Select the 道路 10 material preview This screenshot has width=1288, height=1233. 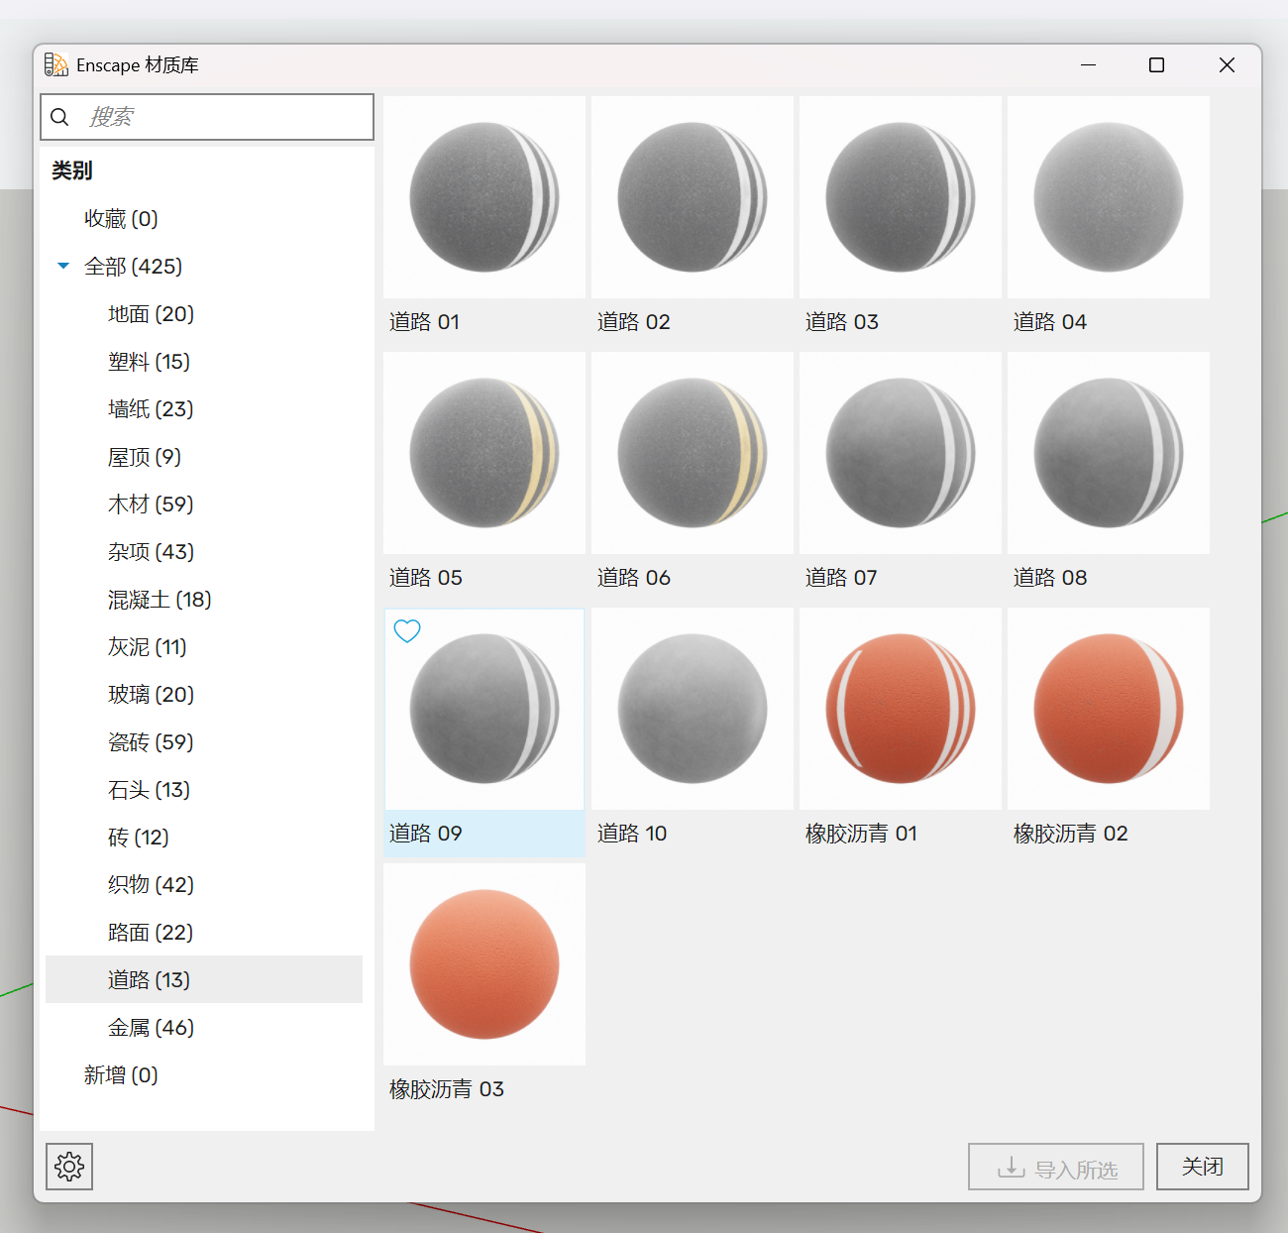coord(693,709)
